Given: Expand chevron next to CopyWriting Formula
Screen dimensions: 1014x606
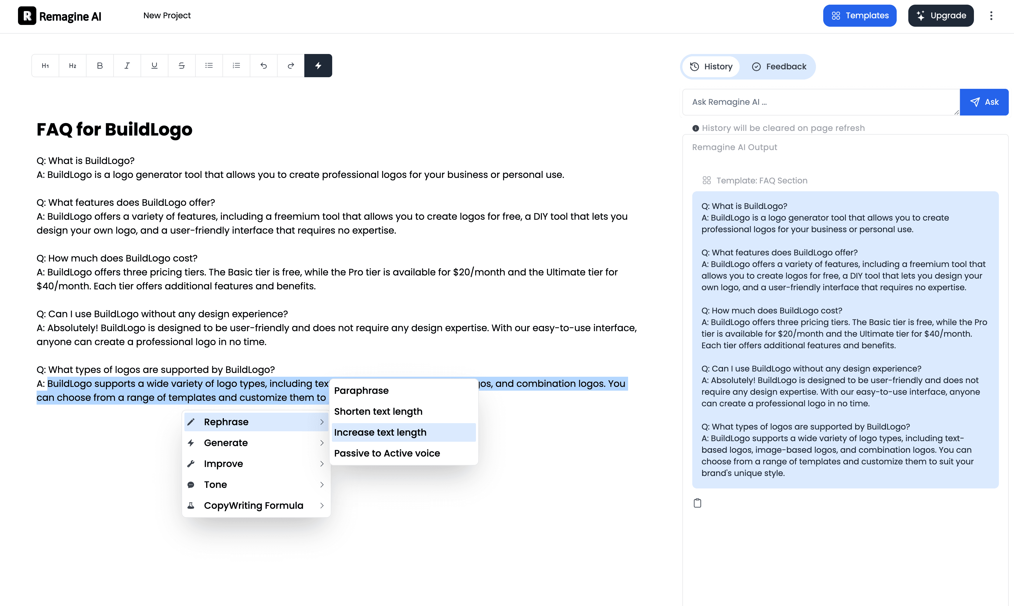Looking at the screenshot, I should tap(322, 506).
